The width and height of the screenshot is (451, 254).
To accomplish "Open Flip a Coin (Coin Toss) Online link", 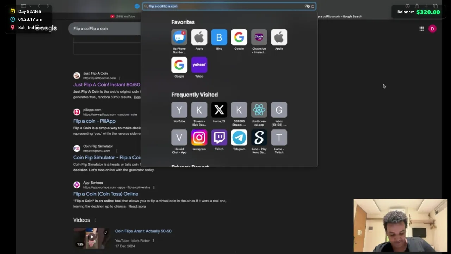I will (106, 194).
